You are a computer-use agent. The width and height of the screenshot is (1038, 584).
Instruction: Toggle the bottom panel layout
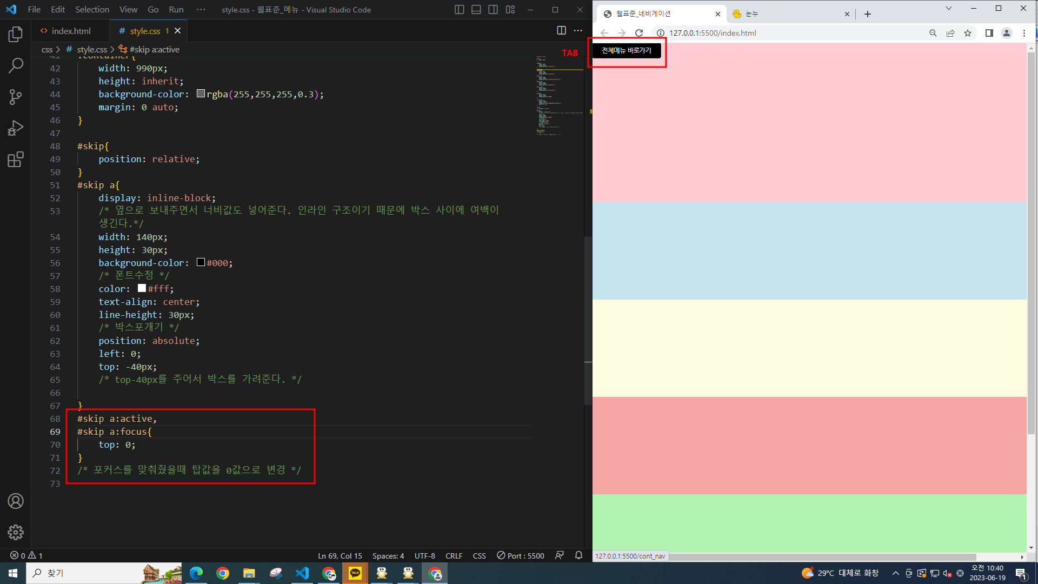[476, 10]
